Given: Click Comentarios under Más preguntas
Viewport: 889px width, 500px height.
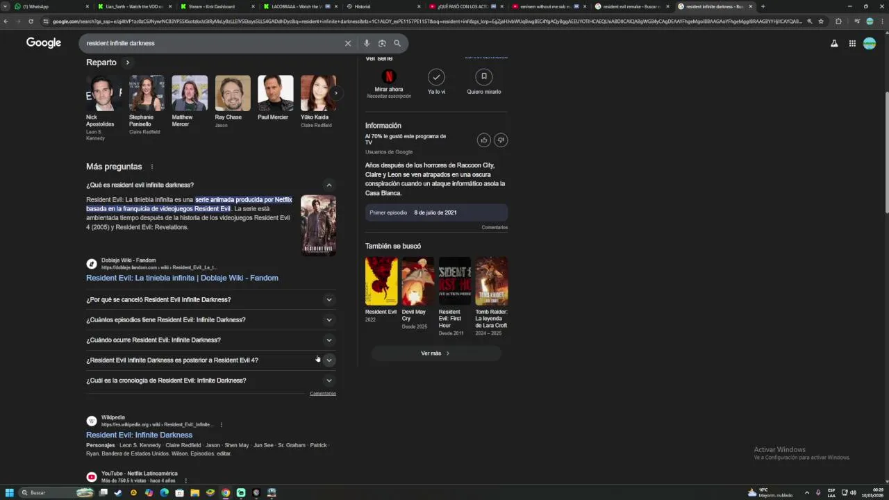Looking at the screenshot, I should click(x=323, y=394).
